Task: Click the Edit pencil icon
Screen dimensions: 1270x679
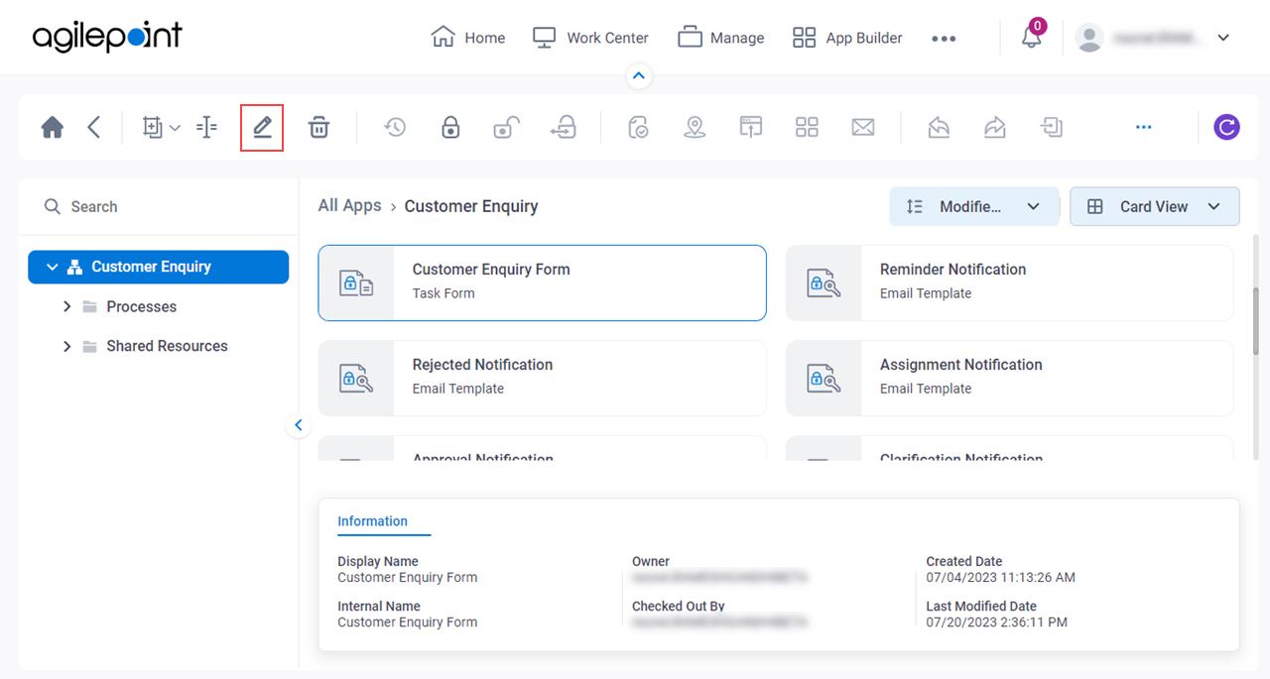Action: (x=262, y=127)
